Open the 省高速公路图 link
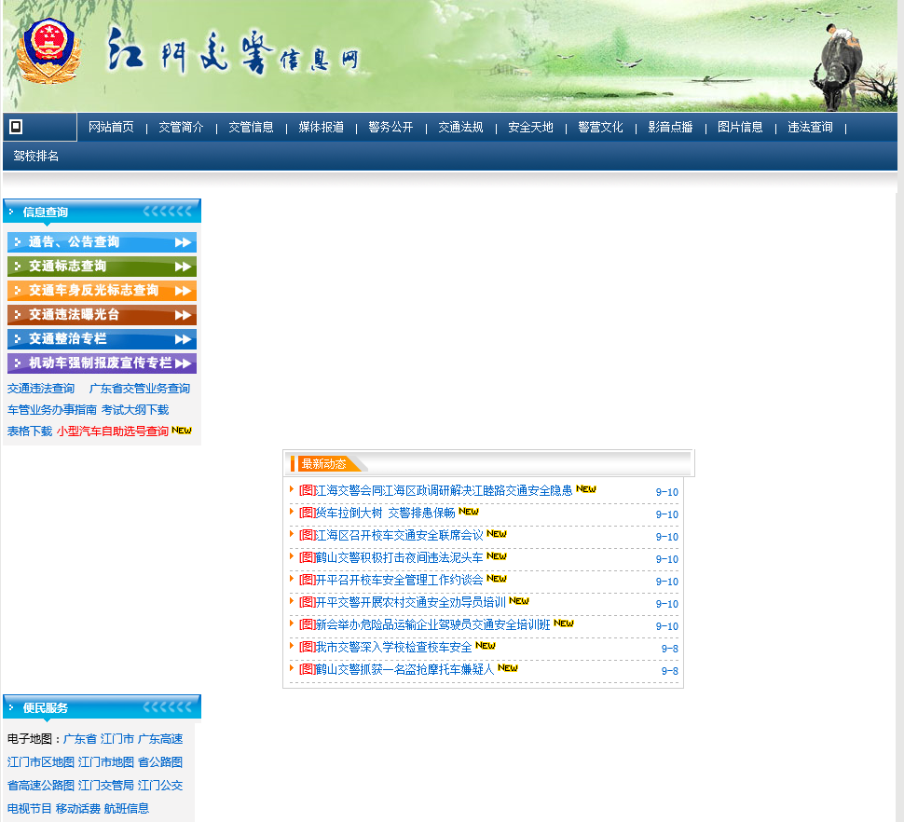904x822 pixels. coord(40,786)
